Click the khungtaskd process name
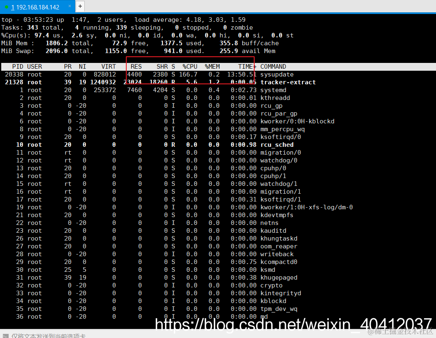Image resolution: width=436 pixels, height=338 pixels. click(x=278, y=238)
